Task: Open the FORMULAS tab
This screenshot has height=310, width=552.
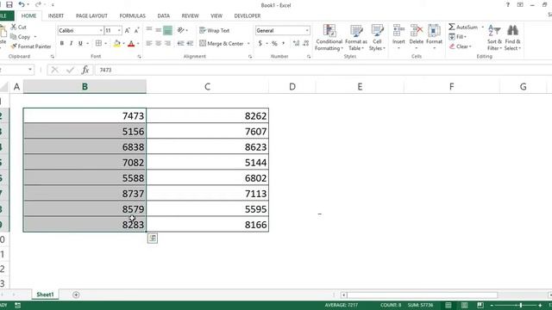Action: pyautogui.click(x=132, y=15)
